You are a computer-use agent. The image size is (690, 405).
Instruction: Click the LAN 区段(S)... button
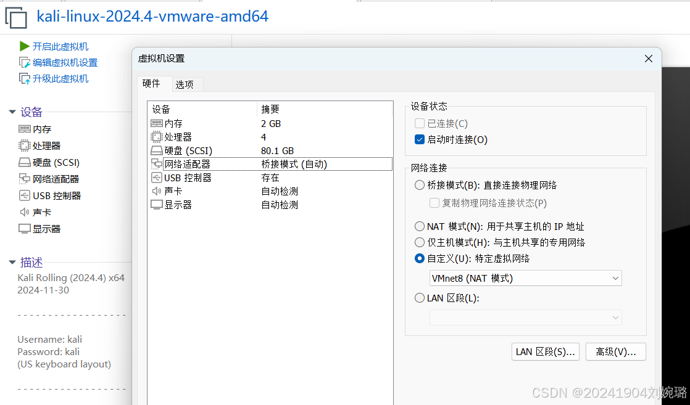[x=545, y=352]
